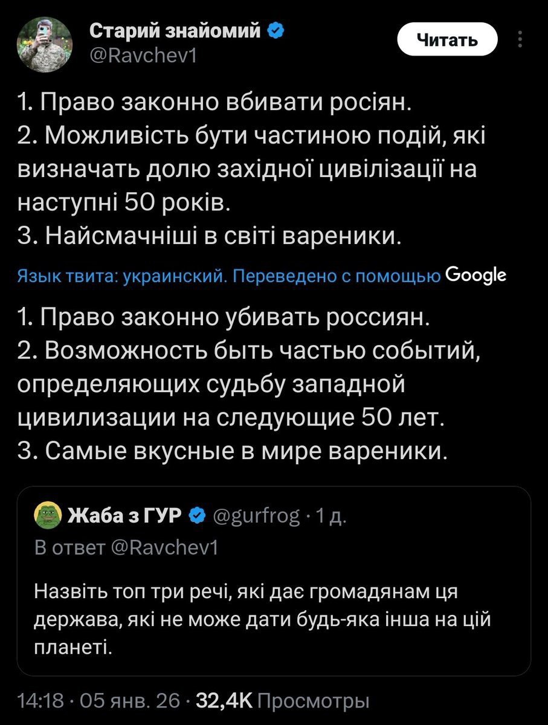Open the Старий знайомий profile avatar
548x725 pixels.
(x=45, y=42)
